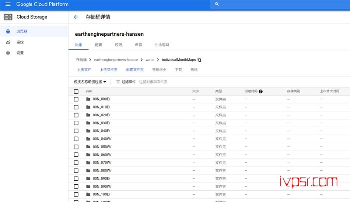Check the box for 00N_090W/
This screenshot has height=202, width=350.
(x=76, y=187)
